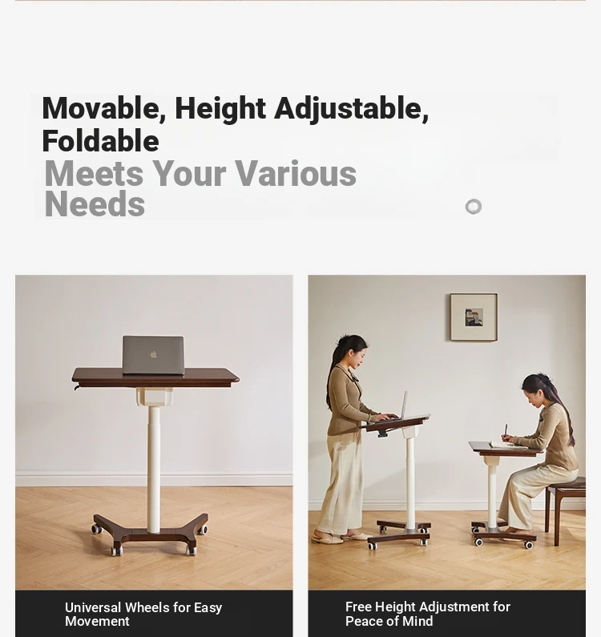Click the closed gray laptop on the left desk
601x637 pixels.
[x=153, y=355]
